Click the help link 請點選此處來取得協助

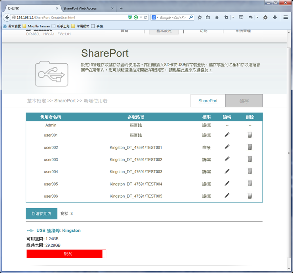click(x=190, y=70)
